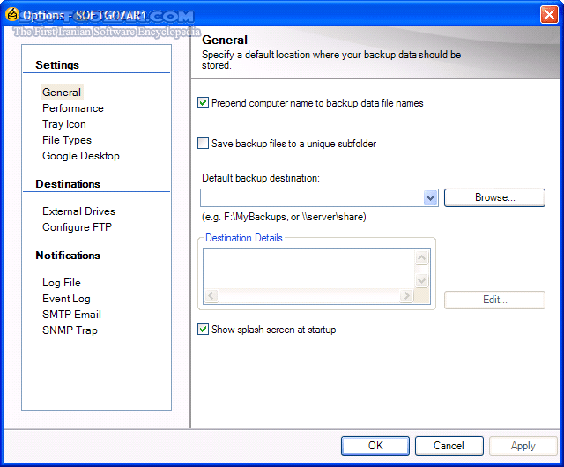The width and height of the screenshot is (564, 467).
Task: Click the app icon in title bar
Action: tap(11, 15)
